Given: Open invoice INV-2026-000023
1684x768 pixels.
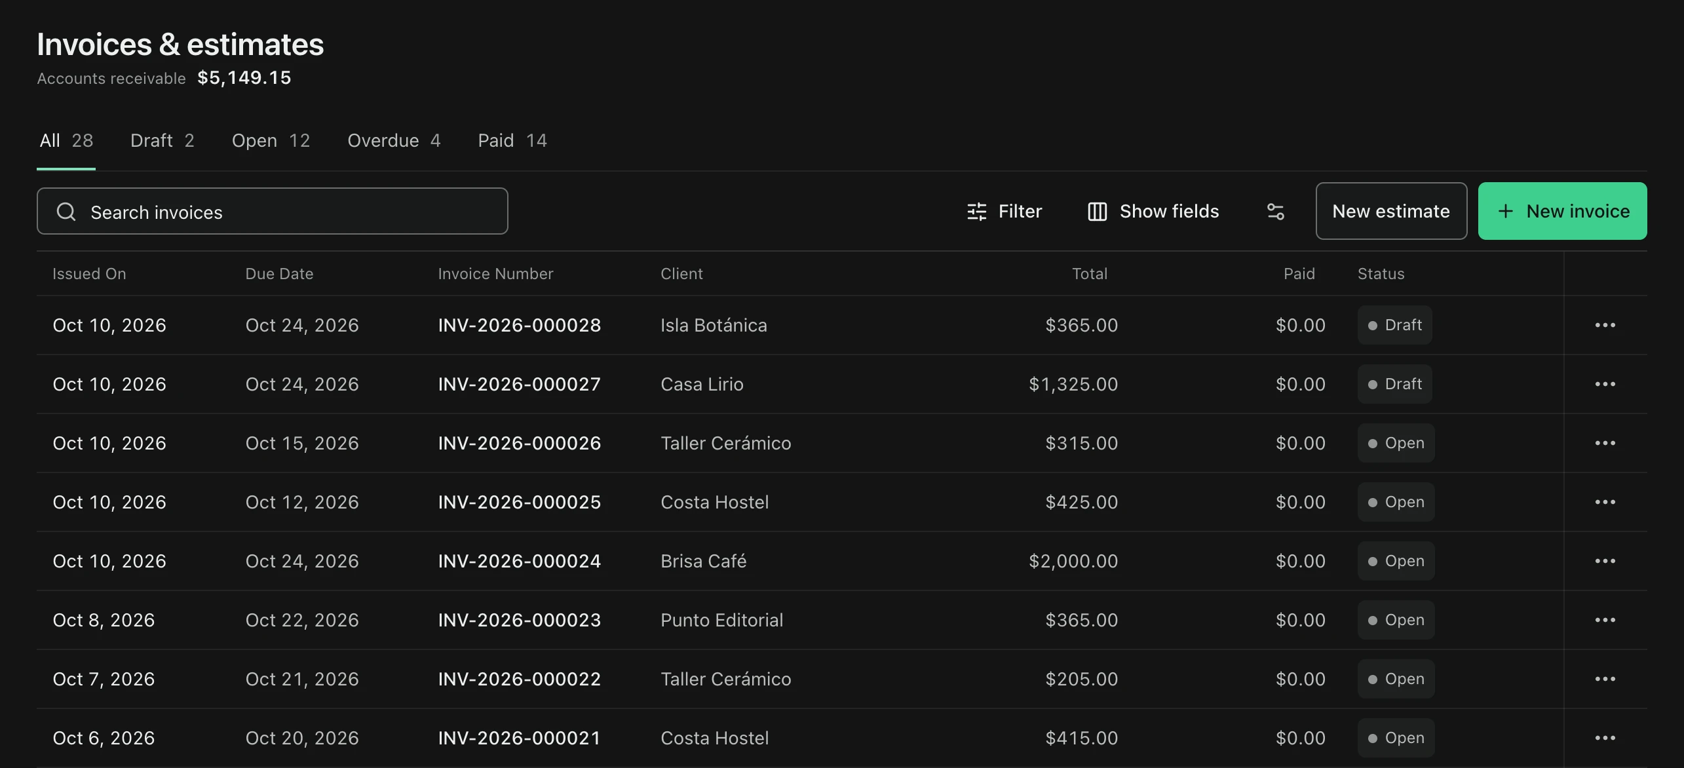Looking at the screenshot, I should click(520, 621).
